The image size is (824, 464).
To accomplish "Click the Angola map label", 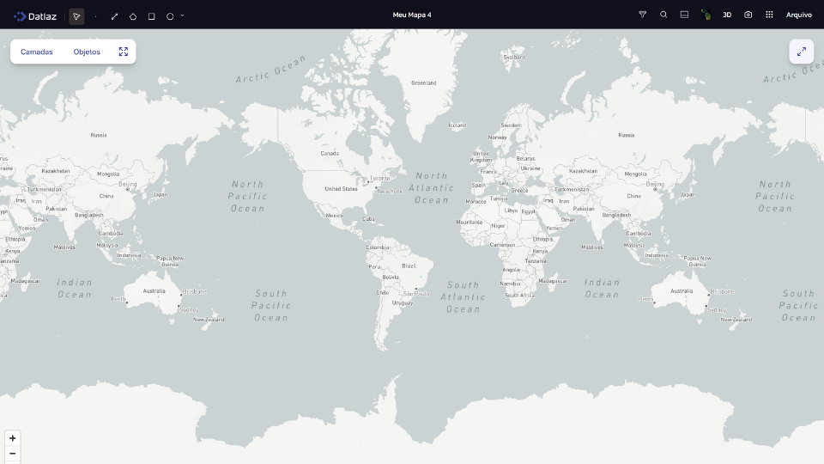I will 511,269.
